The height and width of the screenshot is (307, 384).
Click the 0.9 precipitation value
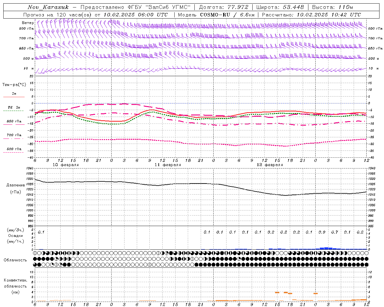322,232
